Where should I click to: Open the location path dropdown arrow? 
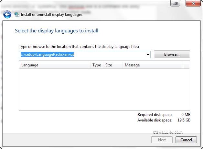click(148, 55)
